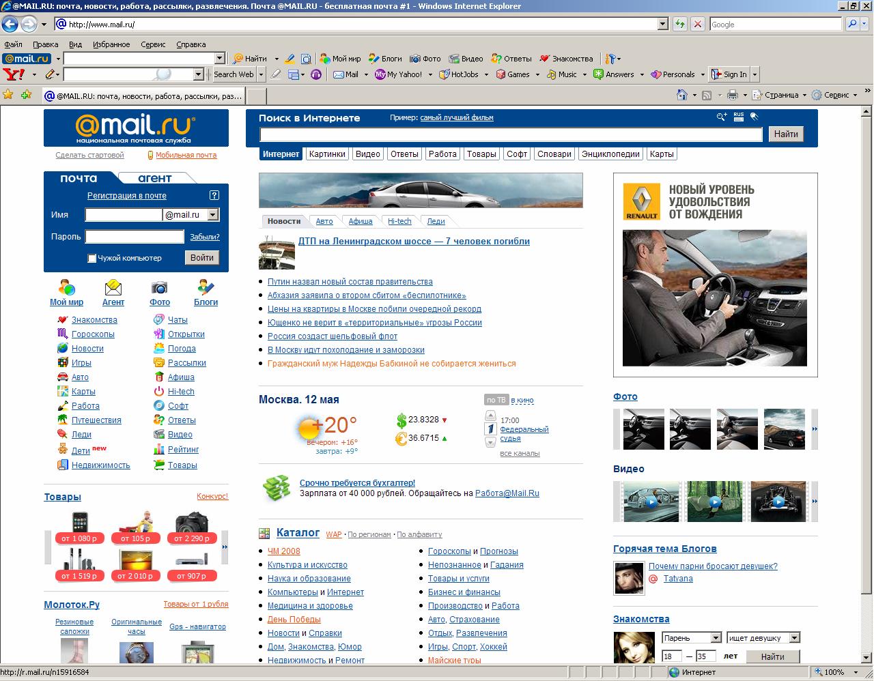Viewport: 874px width, 681px height.
Task: Choose the Картинки search tab
Action: (327, 154)
